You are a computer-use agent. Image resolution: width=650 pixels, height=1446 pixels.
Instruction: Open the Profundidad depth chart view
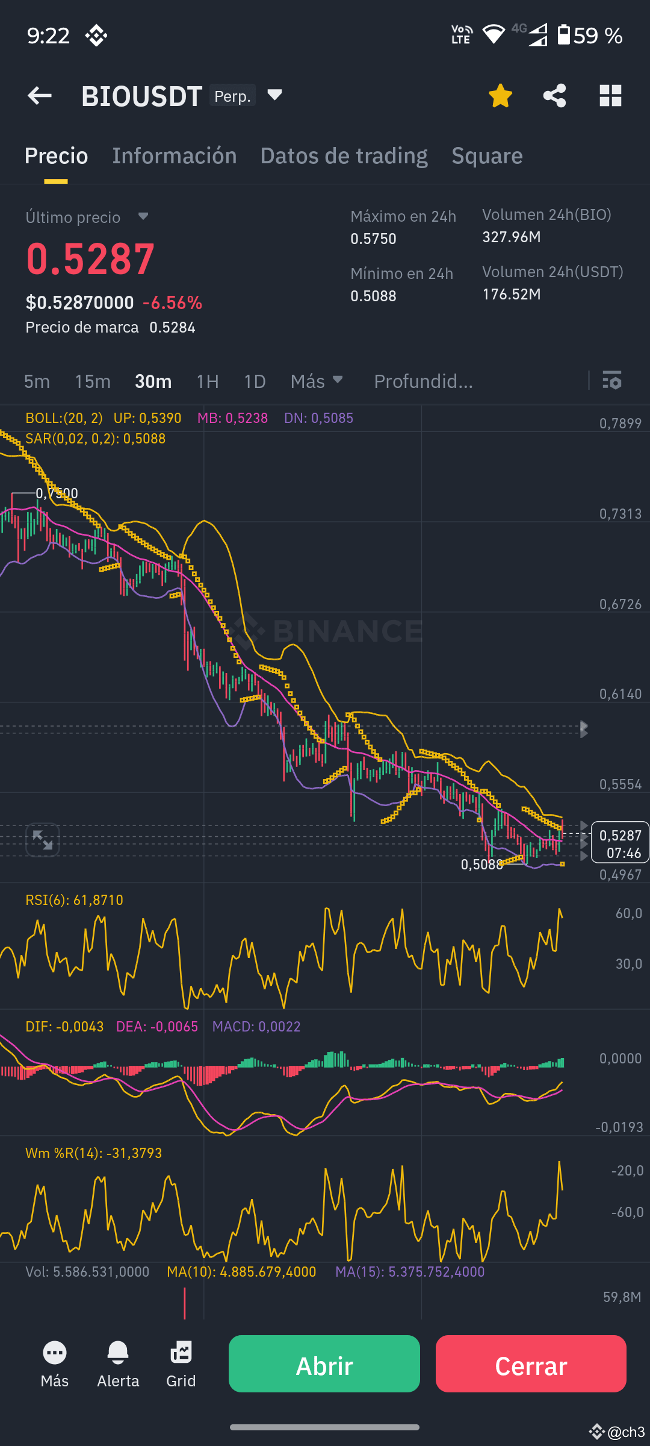click(x=424, y=381)
